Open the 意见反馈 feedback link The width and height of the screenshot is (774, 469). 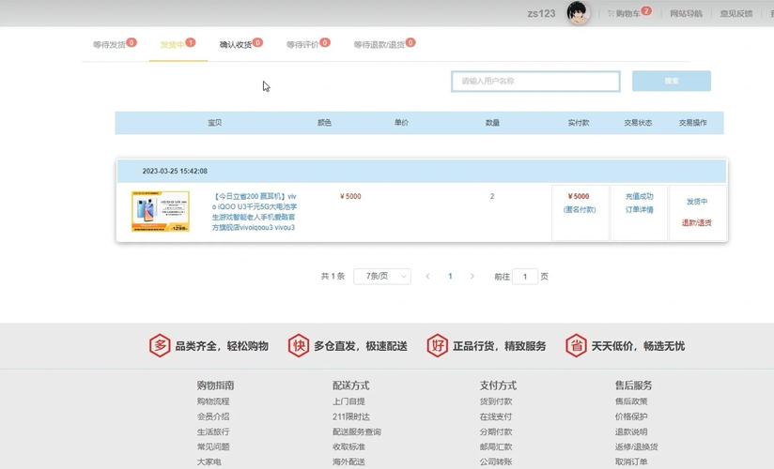(x=736, y=13)
